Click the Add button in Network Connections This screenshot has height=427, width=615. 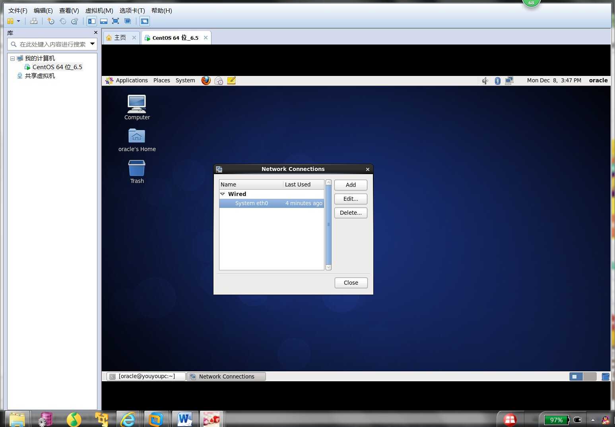click(x=351, y=185)
